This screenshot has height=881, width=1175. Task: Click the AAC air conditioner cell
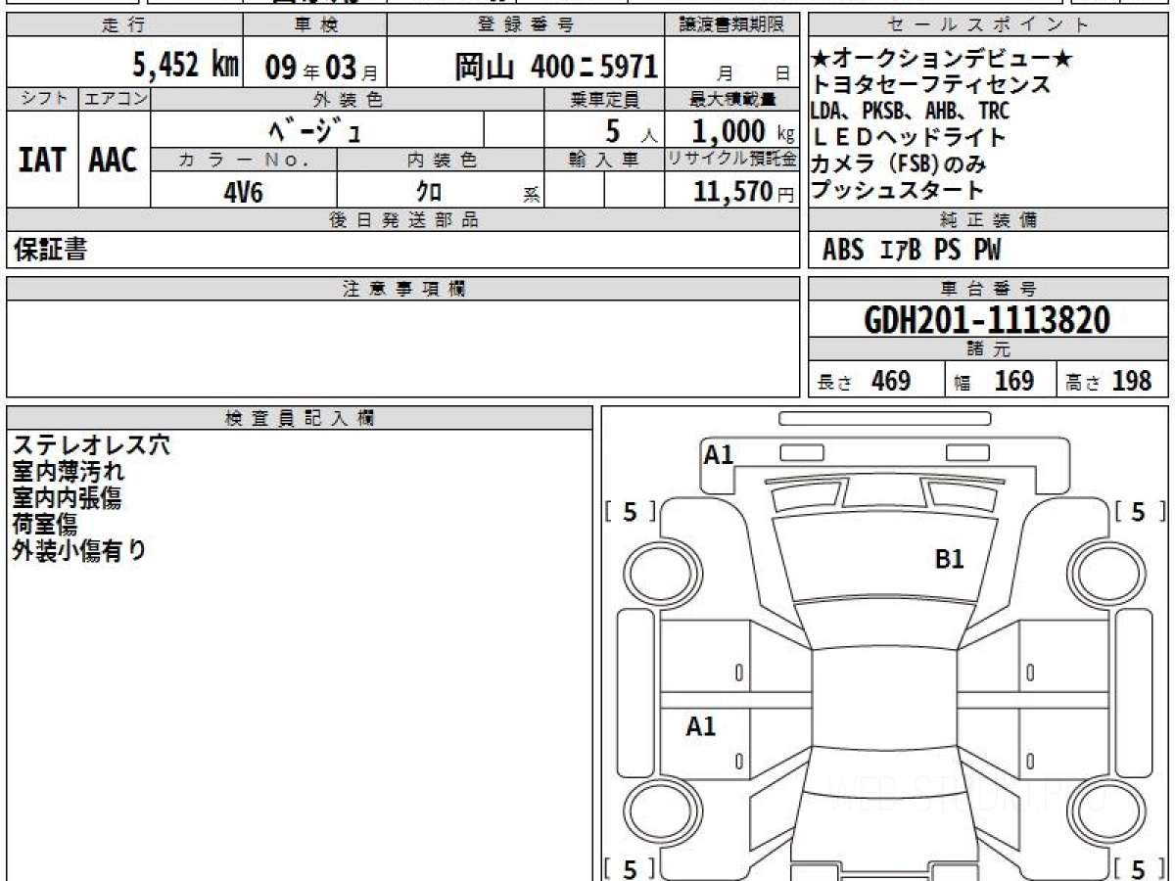click(114, 161)
